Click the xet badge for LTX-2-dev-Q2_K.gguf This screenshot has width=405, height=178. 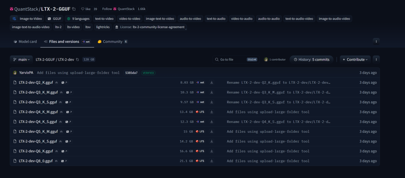200,83
